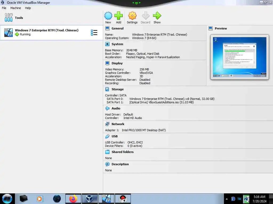Show hidden system tray icons arrow
Viewport: 273px width, 204px height.
point(227,199)
